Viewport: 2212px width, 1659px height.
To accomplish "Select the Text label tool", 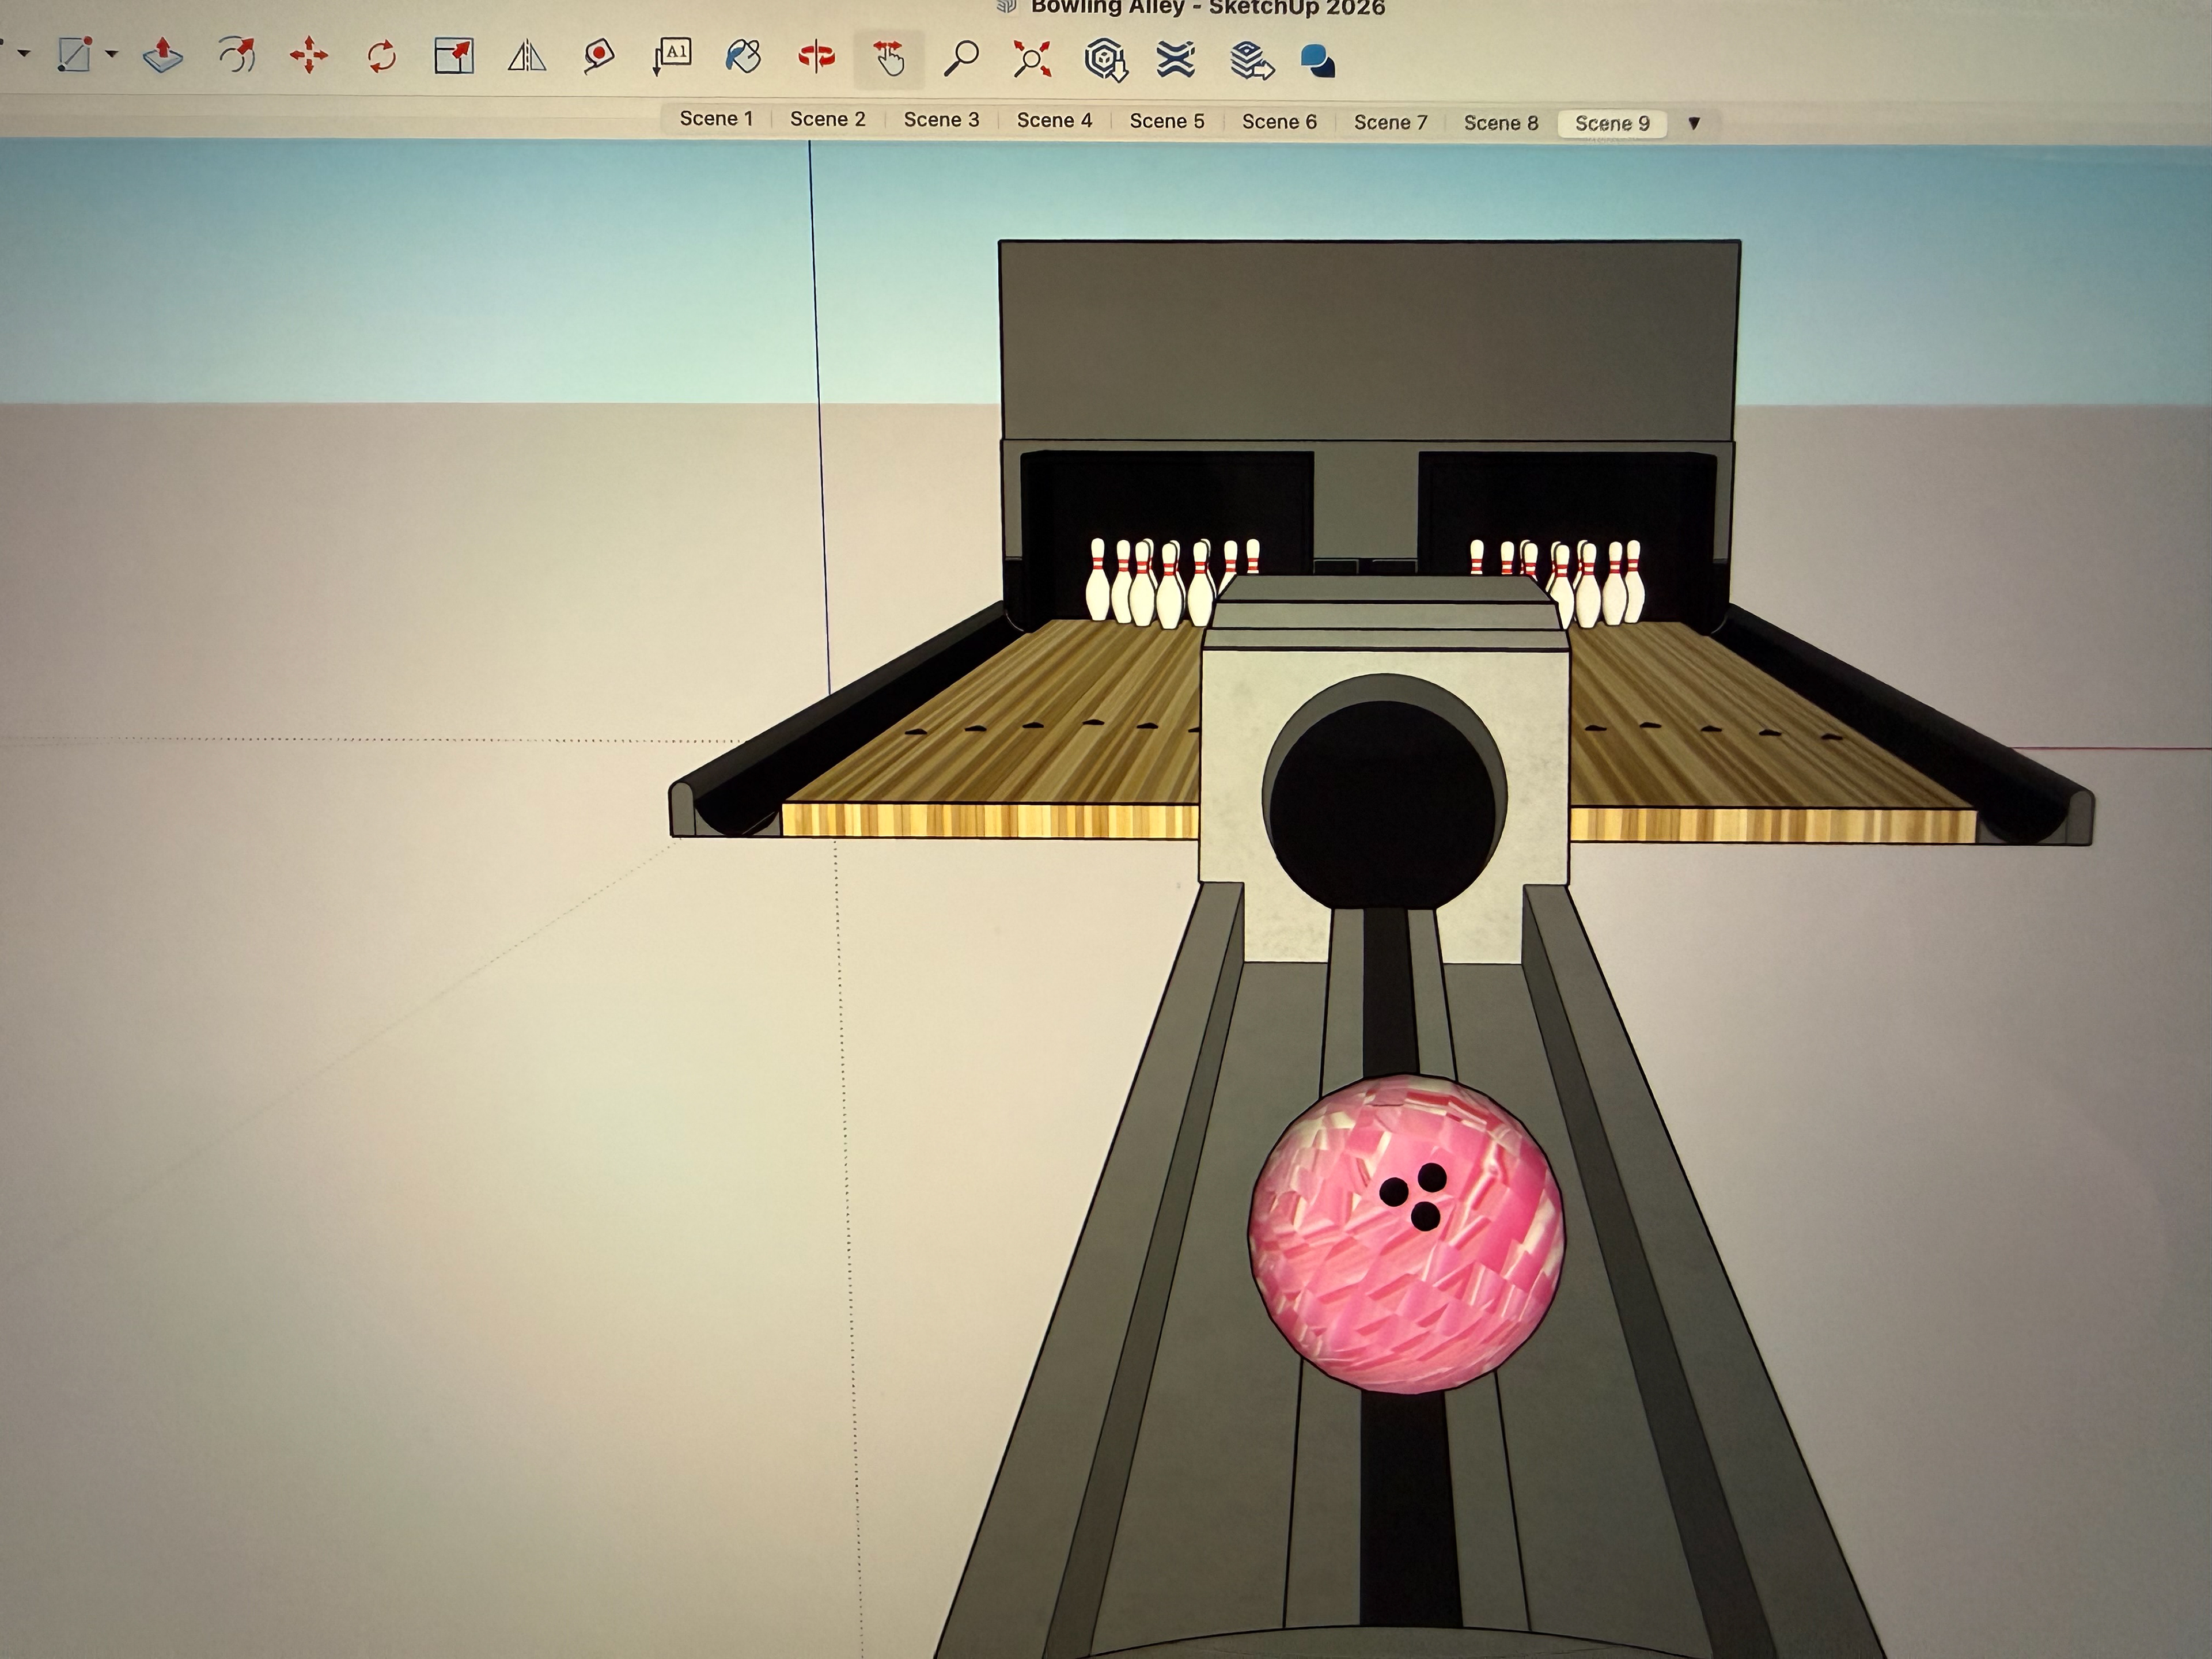I will [671, 57].
